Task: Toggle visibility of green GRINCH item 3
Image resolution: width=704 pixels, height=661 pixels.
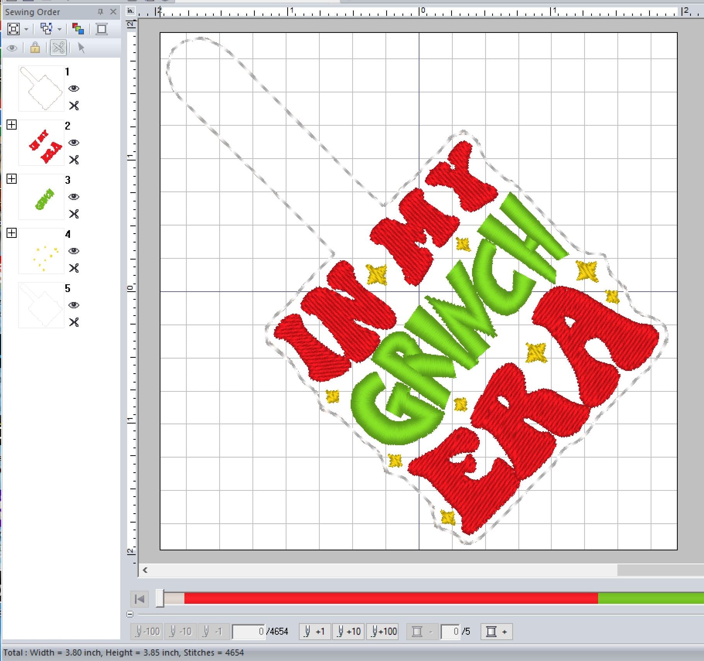Action: (74, 197)
